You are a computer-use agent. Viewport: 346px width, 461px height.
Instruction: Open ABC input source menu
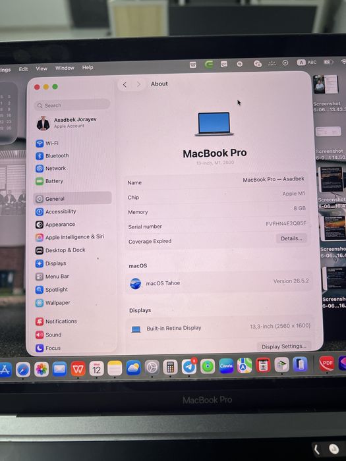coord(306,63)
